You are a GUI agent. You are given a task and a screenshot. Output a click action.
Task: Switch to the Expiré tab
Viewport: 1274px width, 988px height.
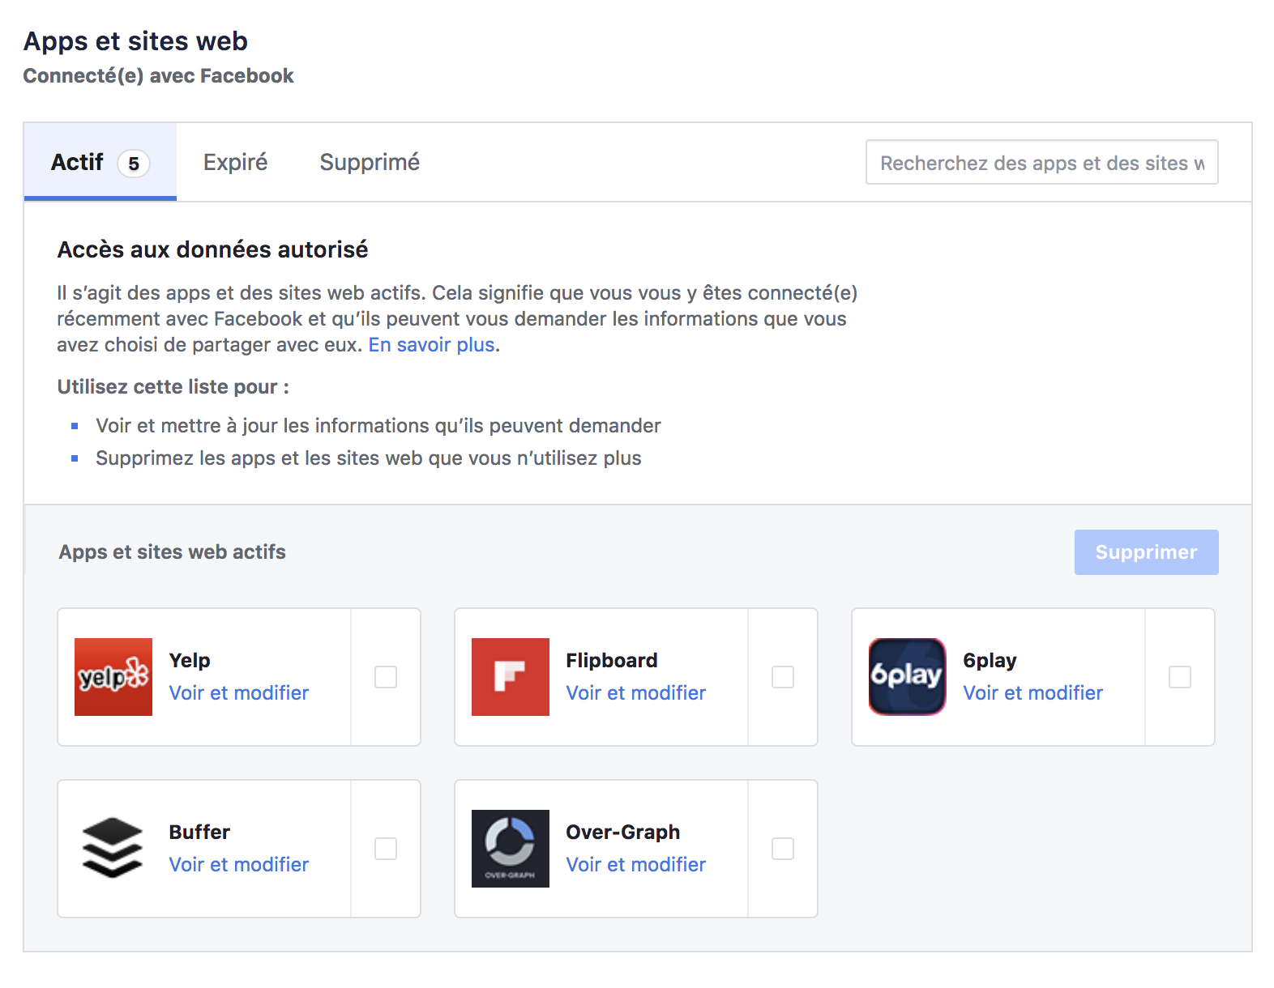click(235, 163)
